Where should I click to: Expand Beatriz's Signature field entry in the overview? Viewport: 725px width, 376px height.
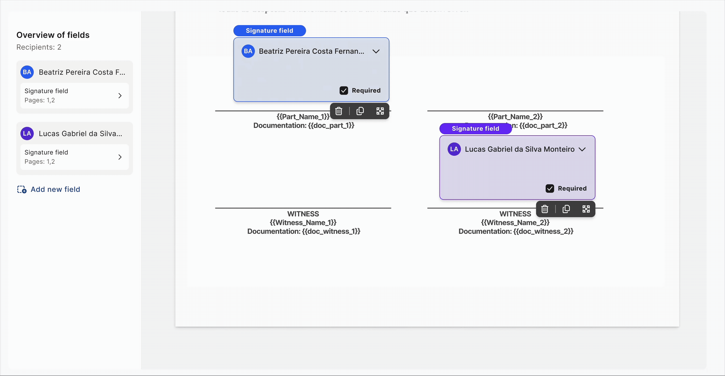pos(120,96)
